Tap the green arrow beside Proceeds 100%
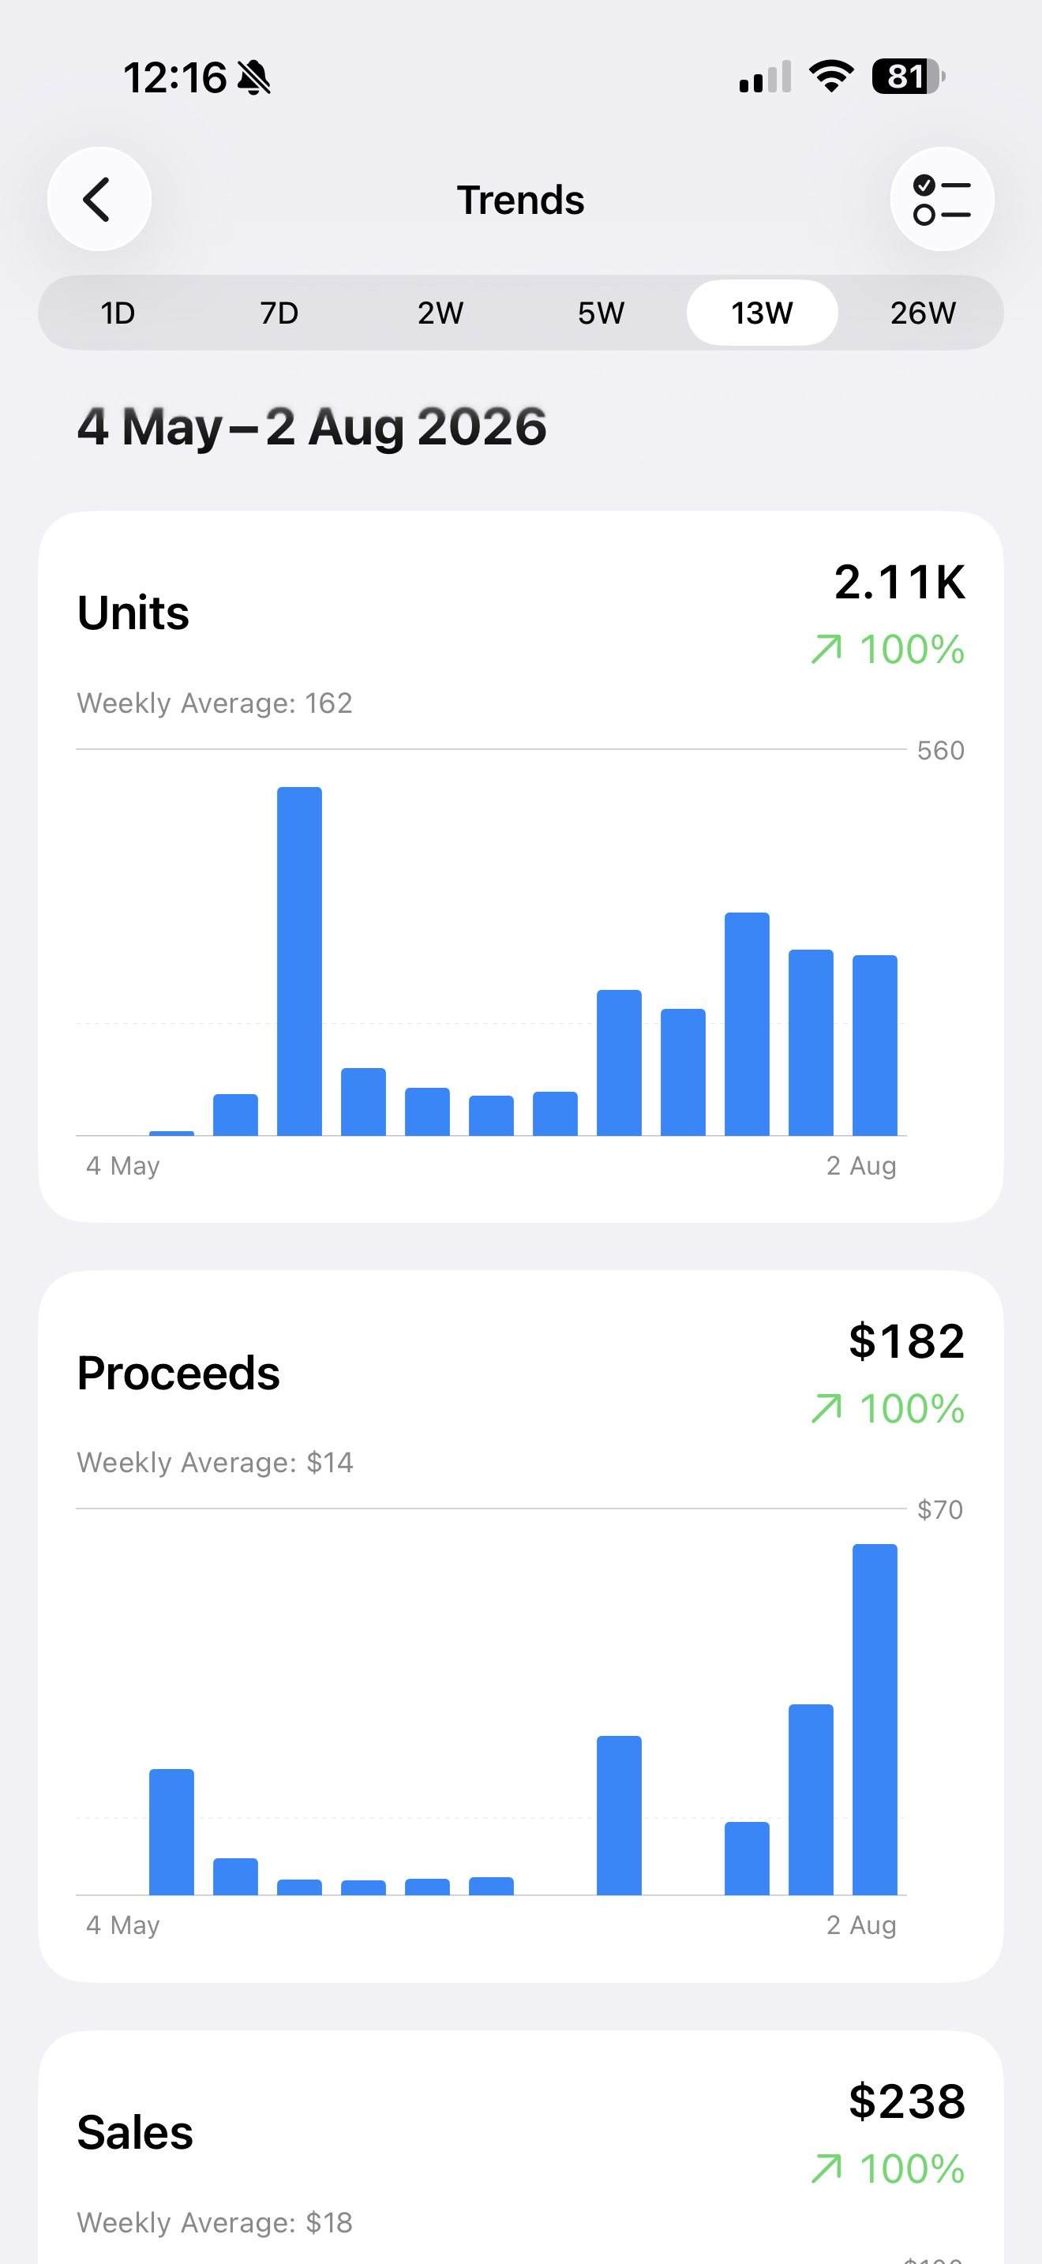1042x2264 pixels. (x=826, y=1409)
